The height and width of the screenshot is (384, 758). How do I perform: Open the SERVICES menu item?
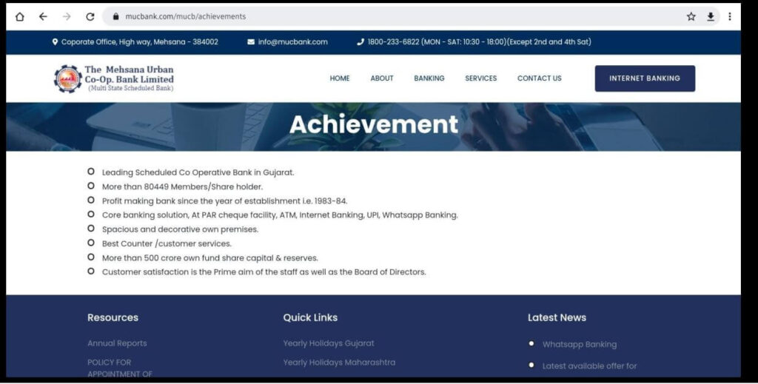tap(481, 78)
